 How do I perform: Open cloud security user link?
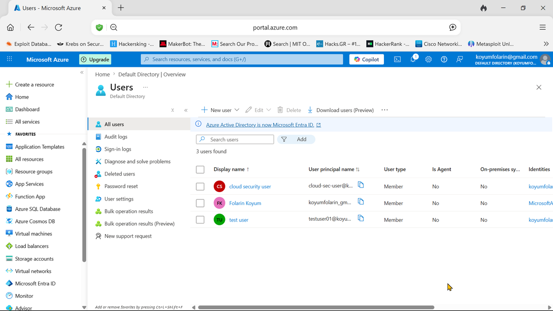click(250, 187)
